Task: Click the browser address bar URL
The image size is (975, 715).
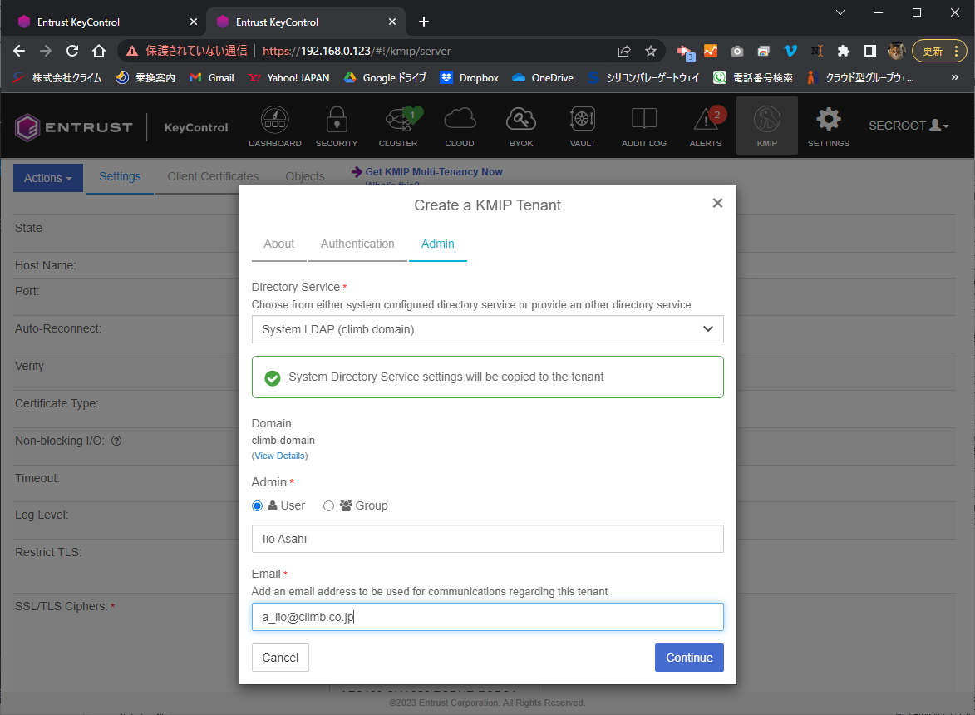Action: click(x=357, y=51)
